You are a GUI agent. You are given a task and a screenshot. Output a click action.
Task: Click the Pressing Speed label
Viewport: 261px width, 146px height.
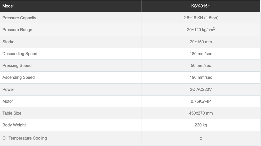click(x=17, y=65)
